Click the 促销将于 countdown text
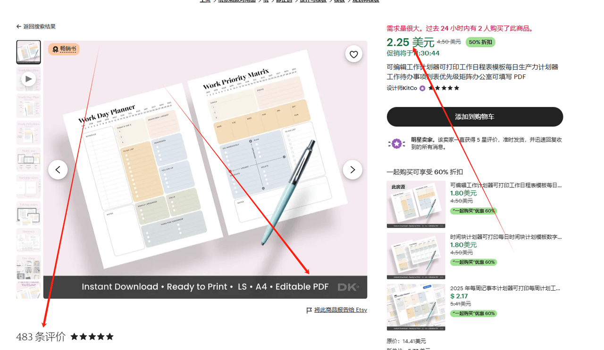The image size is (604, 350). tap(413, 53)
